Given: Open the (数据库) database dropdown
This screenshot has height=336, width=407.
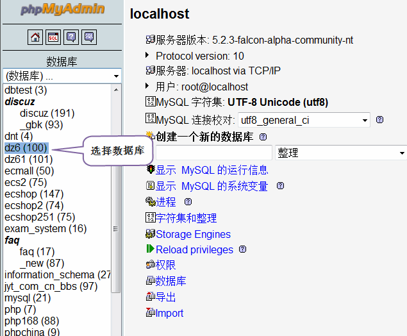Looking at the screenshot, I should (x=62, y=76).
